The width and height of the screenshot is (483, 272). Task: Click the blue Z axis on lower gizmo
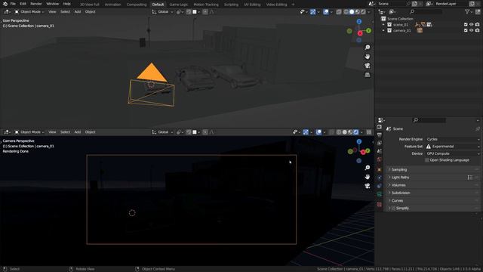click(359, 141)
